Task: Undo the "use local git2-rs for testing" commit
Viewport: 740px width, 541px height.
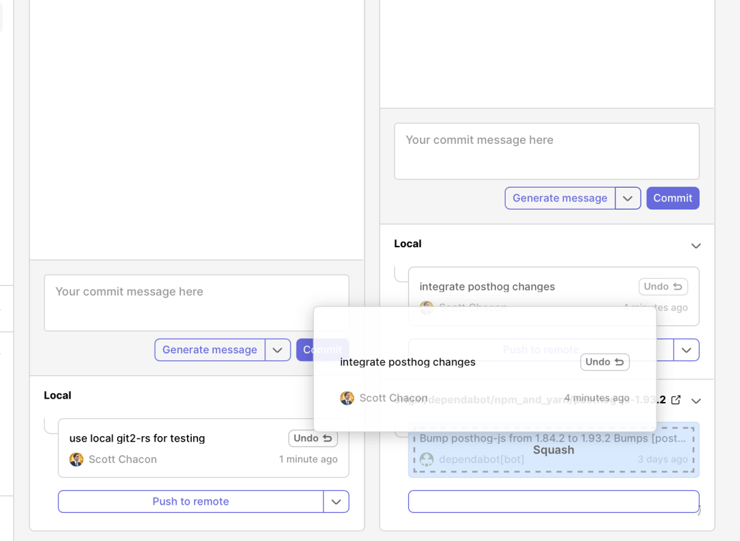Action: coord(312,438)
